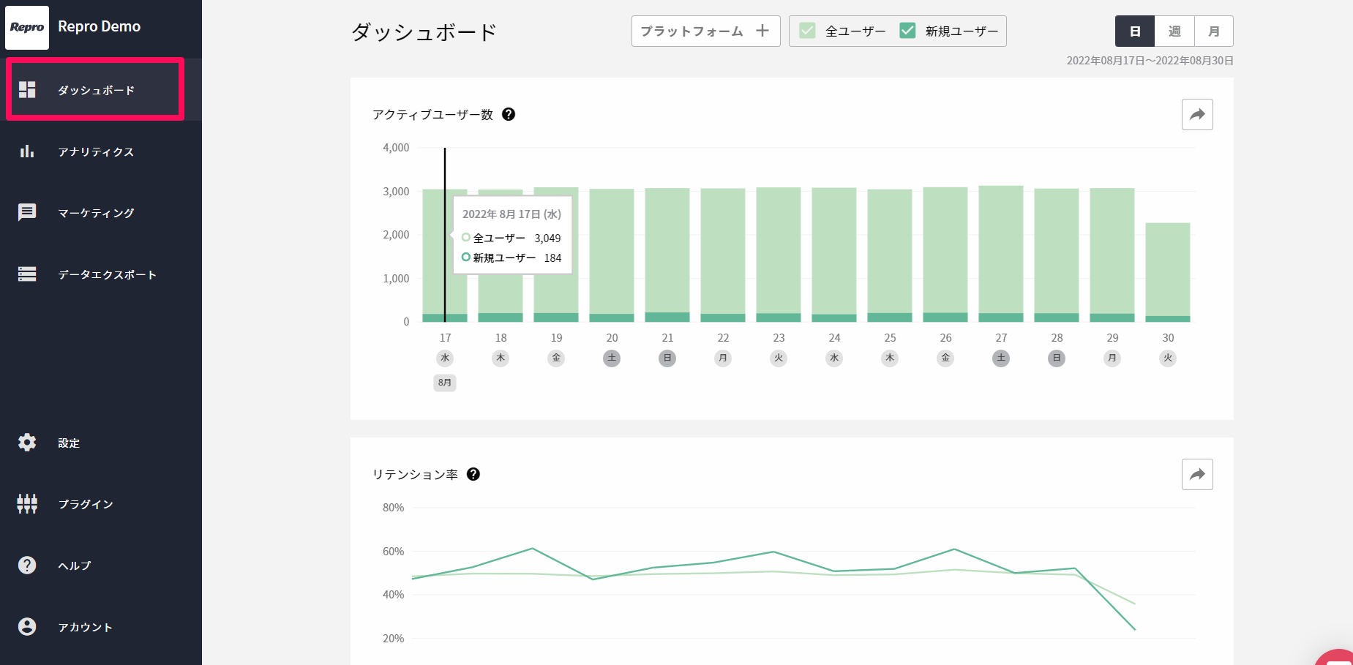Click the マーケティング message icon
Image resolution: width=1353 pixels, height=665 pixels.
click(27, 213)
